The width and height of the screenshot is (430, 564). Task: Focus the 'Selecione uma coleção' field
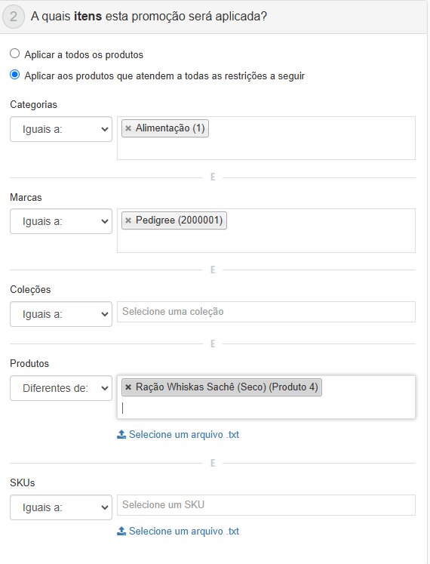pos(266,312)
